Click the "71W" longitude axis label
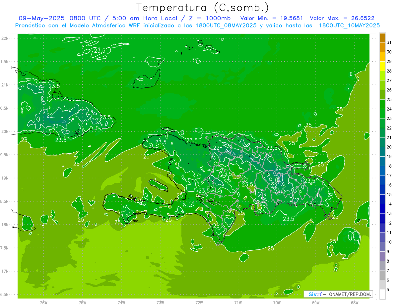Image resolution: width=398 pixels, height=307 pixels. [238, 302]
